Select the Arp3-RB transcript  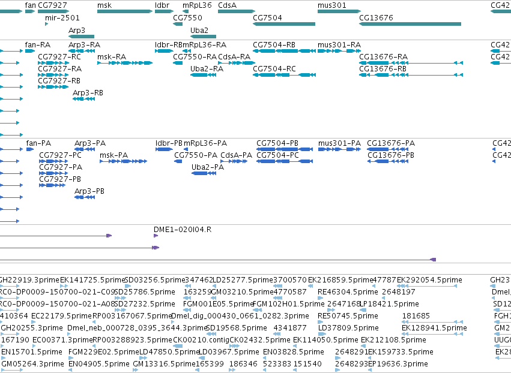[83, 99]
